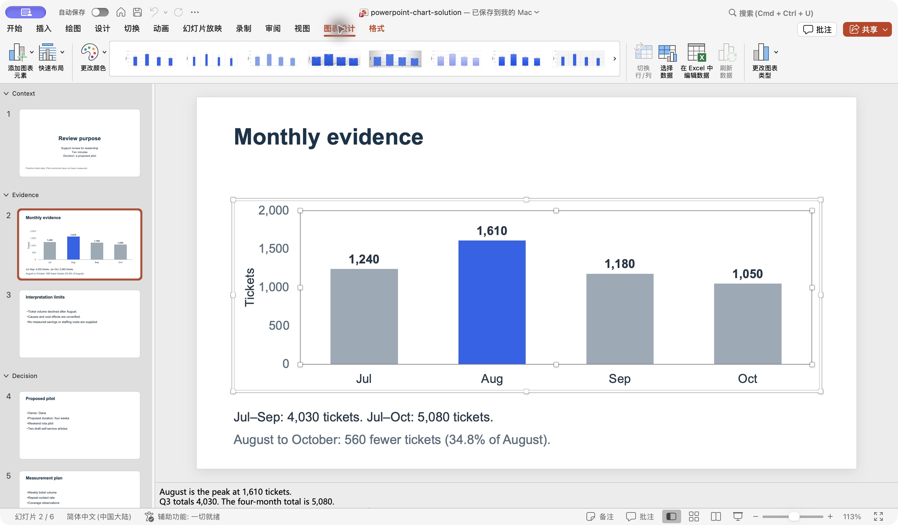This screenshot has width=898, height=525.
Task: Click the Redo icon
Action: [178, 13]
